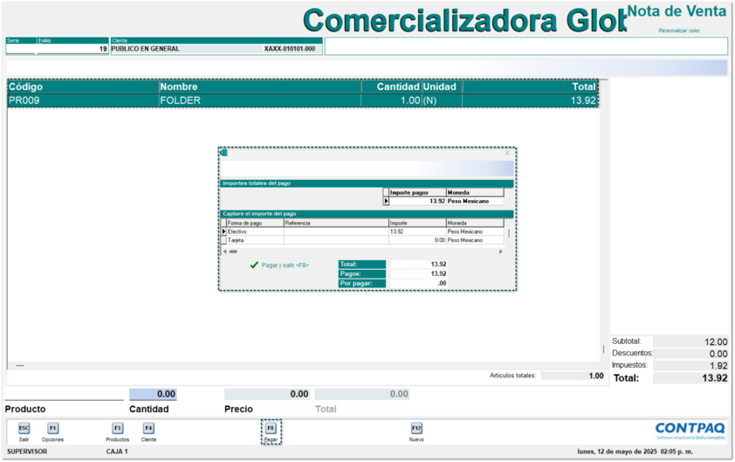Click the Pagar y salir <F8> button
This screenshot has height=462, width=735.
tap(279, 265)
